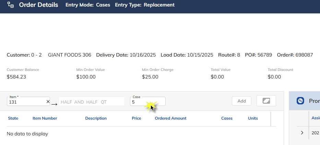
Task: Click the Order Details hierarchy icon
Action: coord(10,5)
